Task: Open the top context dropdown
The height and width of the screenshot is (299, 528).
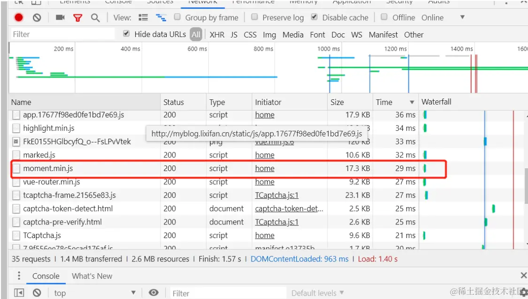Action: point(95,293)
